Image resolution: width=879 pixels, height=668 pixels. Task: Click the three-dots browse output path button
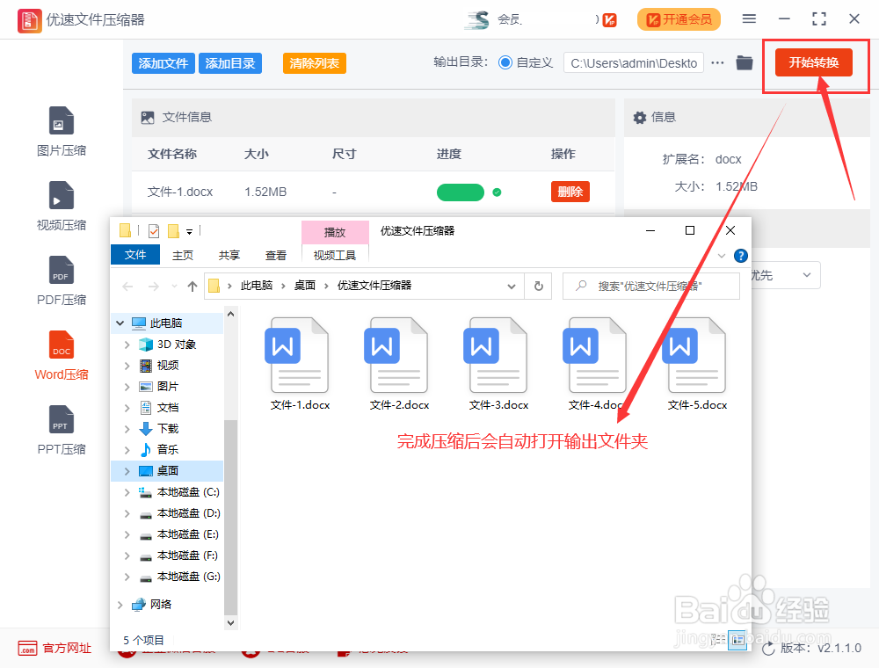click(717, 62)
